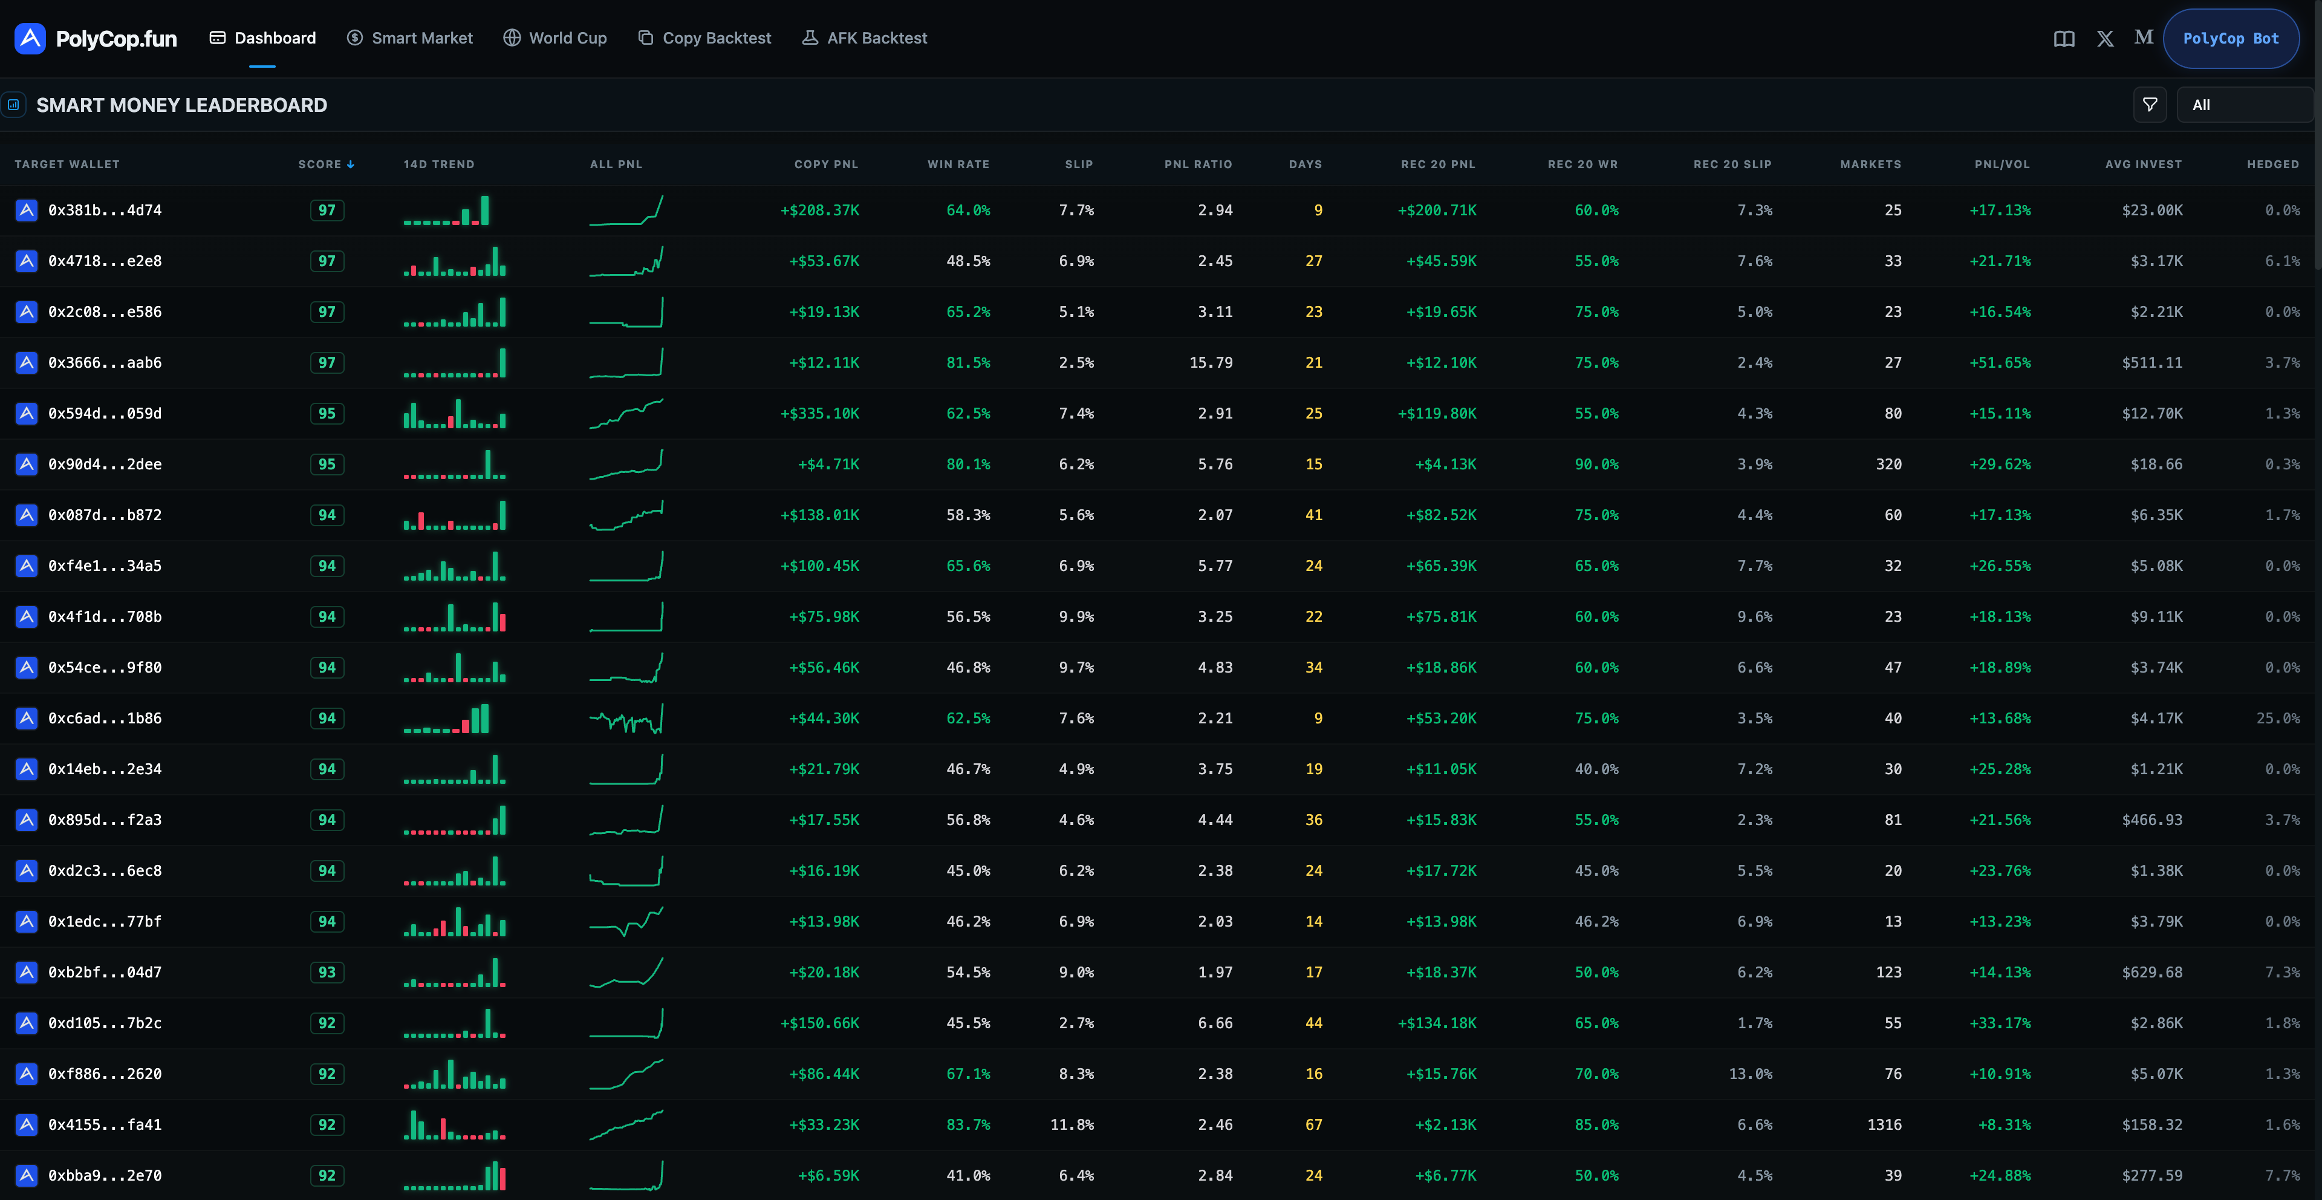Sort by REC 20 PNL column header

point(1438,164)
